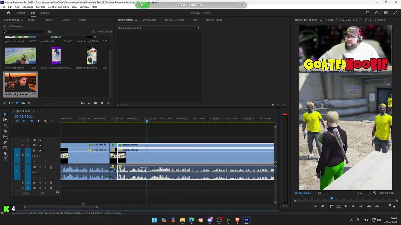Toggle V1 track output eye
Screen dimensions: 401x225
tap(40, 151)
